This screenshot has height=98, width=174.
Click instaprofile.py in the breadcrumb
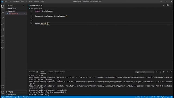click(x=36, y=9)
